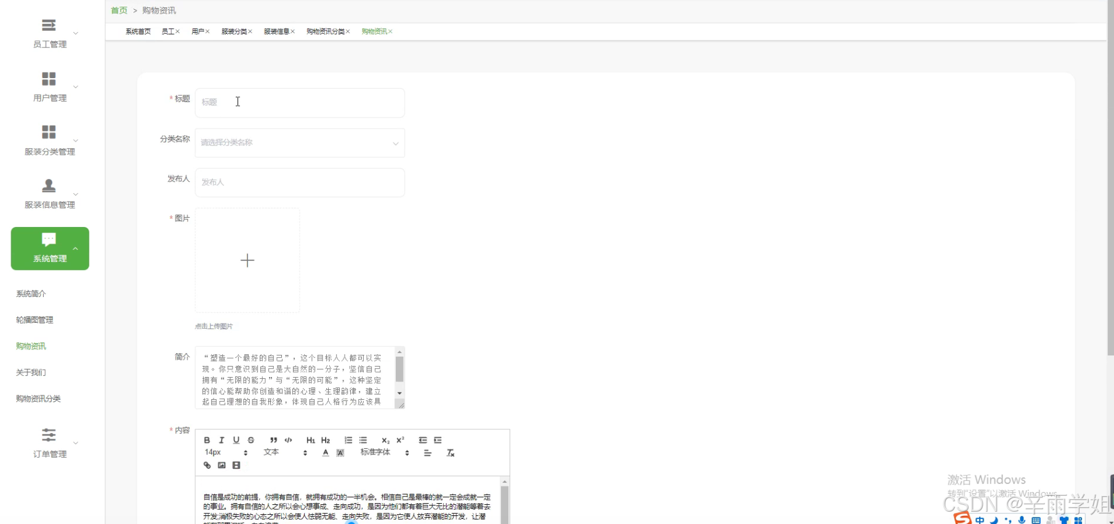The image size is (1114, 524).
Task: Open 关于我们 submenu item
Action: pyautogui.click(x=31, y=373)
